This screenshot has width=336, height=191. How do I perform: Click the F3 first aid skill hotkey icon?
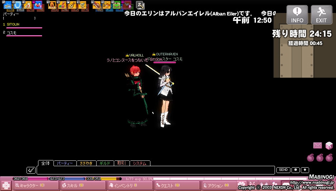point(28,5)
